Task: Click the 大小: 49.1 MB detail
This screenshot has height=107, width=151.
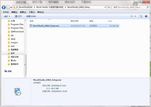Action: (52, 89)
